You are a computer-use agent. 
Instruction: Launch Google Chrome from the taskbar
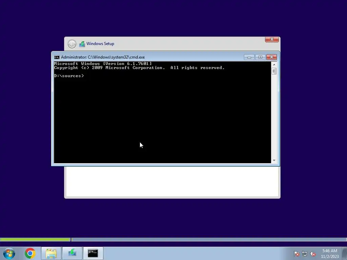30,253
